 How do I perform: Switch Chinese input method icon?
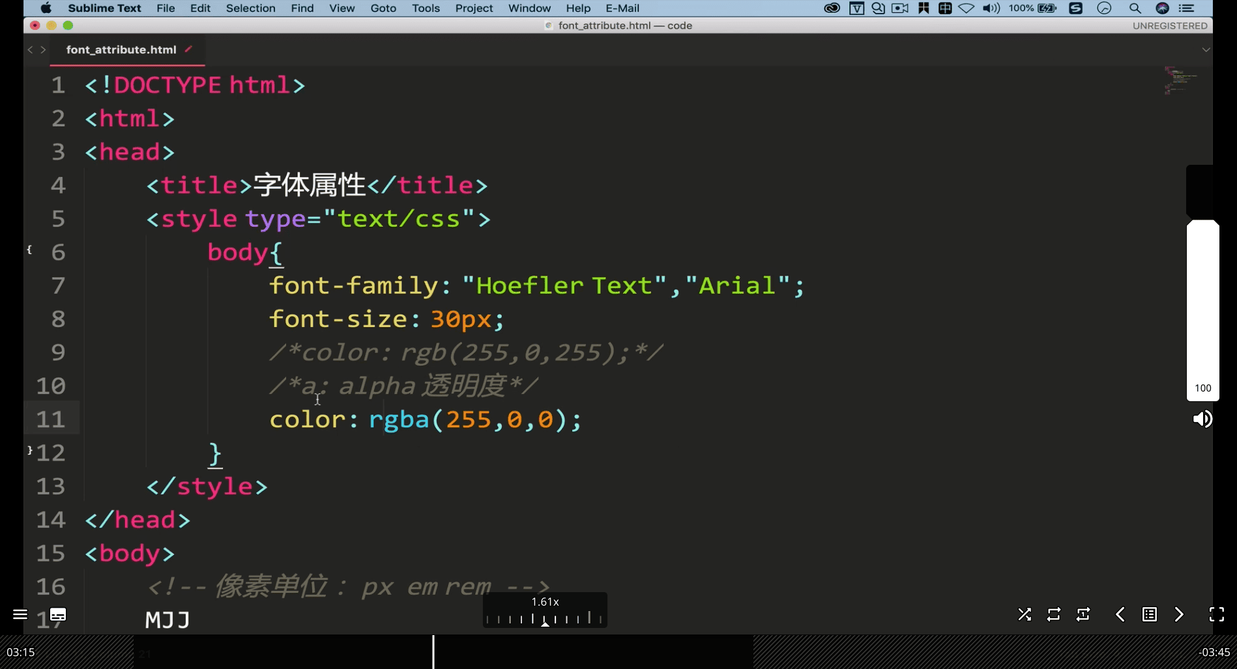[x=945, y=8]
